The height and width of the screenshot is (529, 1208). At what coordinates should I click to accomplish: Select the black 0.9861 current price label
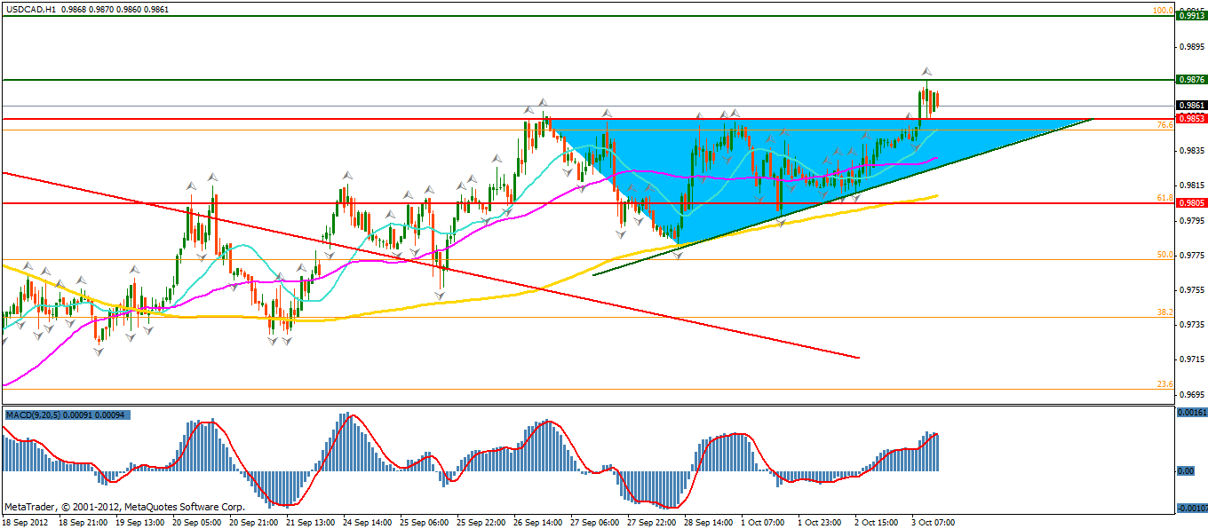tap(1190, 105)
